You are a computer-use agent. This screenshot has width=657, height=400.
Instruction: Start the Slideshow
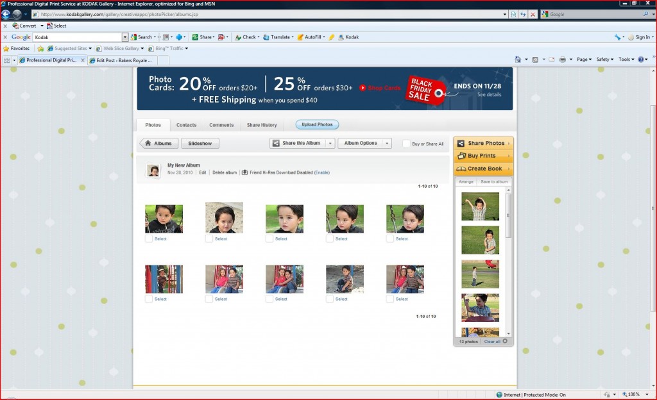pyautogui.click(x=200, y=144)
